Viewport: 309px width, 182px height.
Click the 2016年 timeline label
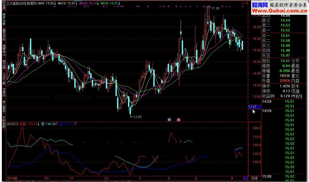[12, 178]
